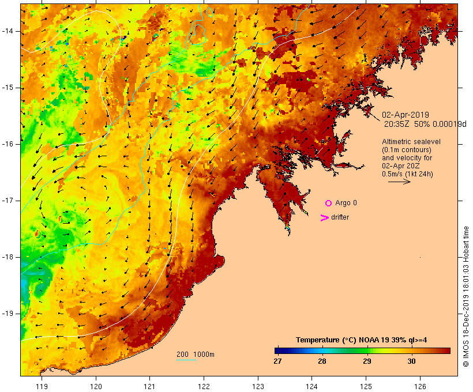Click the 'and velocity for' caption line
Image resolution: width=473 pixels, height=392 pixels.
pyautogui.click(x=407, y=158)
